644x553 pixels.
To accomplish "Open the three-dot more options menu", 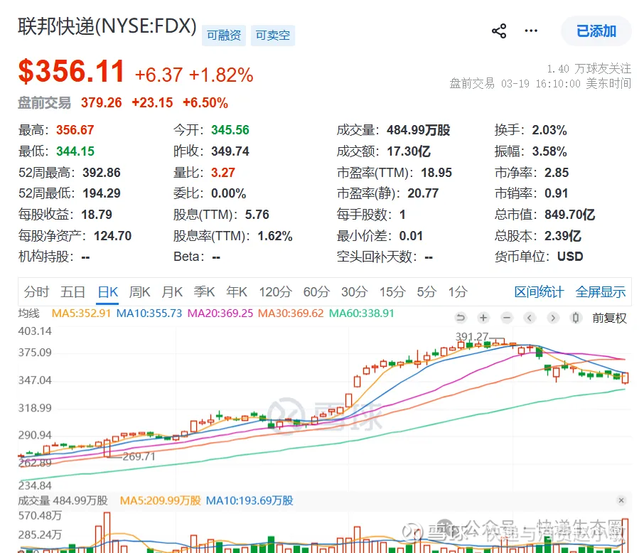I will [531, 31].
